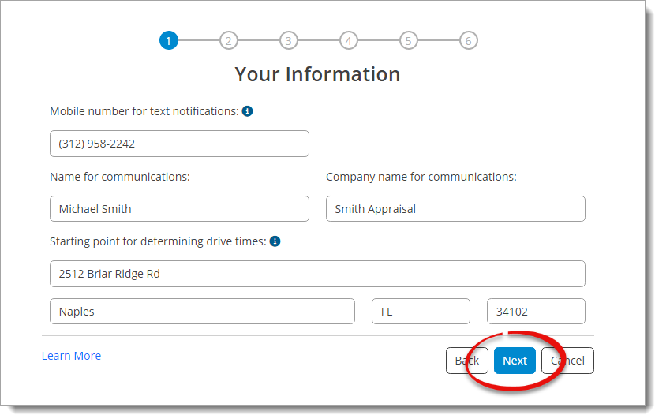The height and width of the screenshot is (415, 655).
Task: Jump to final step 6 circle
Action: click(468, 40)
